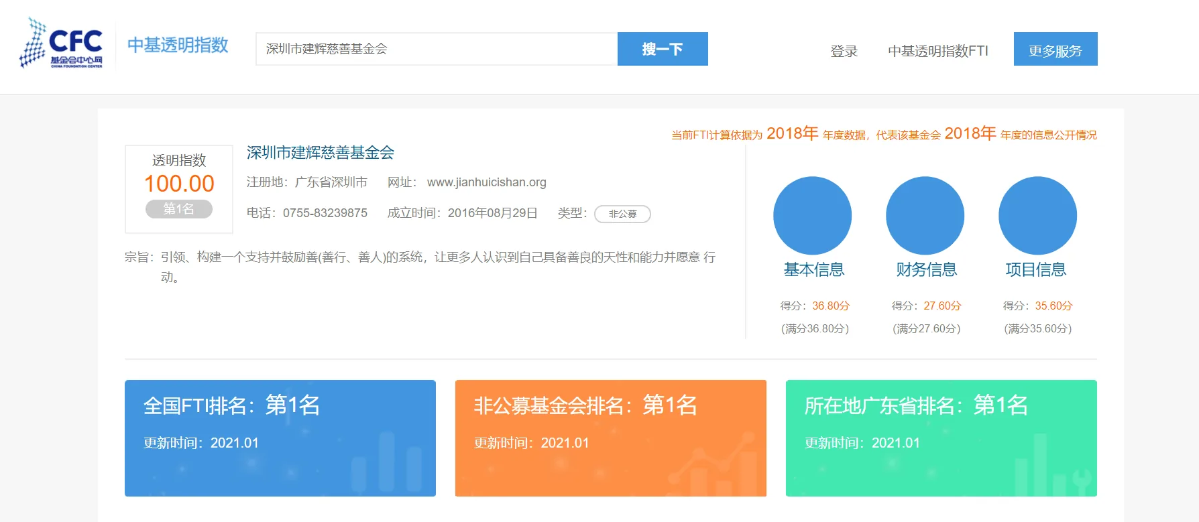
Task: Open the 中基透明指数FTI menu item
Action: [x=937, y=51]
